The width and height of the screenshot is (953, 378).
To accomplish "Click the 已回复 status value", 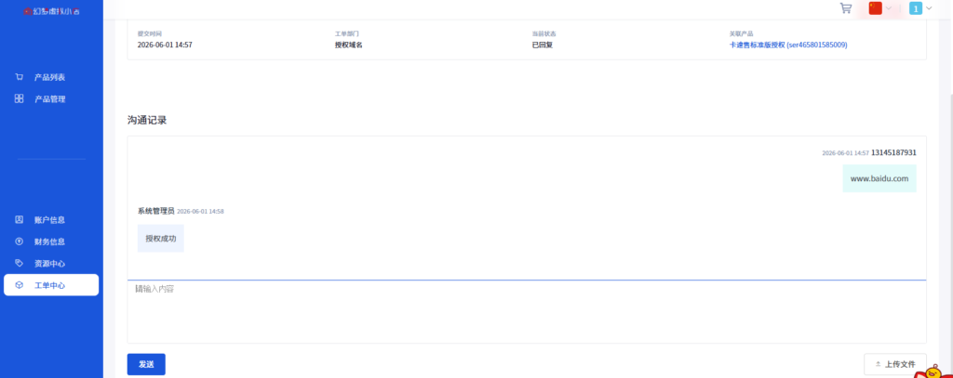I will [543, 45].
